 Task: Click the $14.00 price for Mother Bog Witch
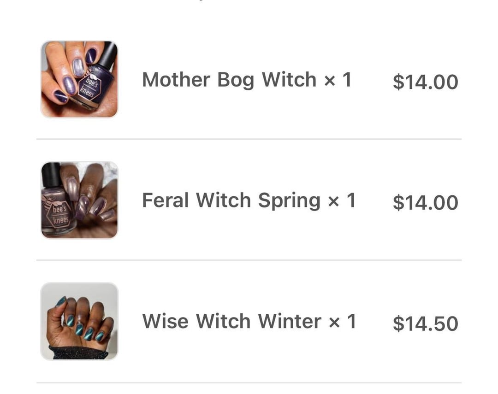click(425, 82)
